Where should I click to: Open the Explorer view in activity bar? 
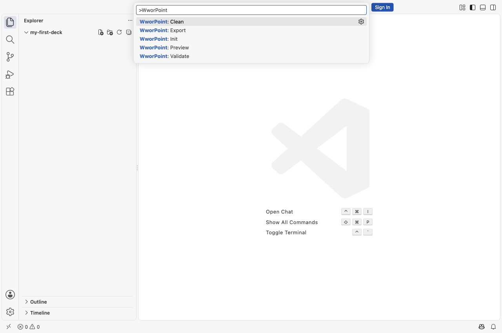tap(10, 22)
